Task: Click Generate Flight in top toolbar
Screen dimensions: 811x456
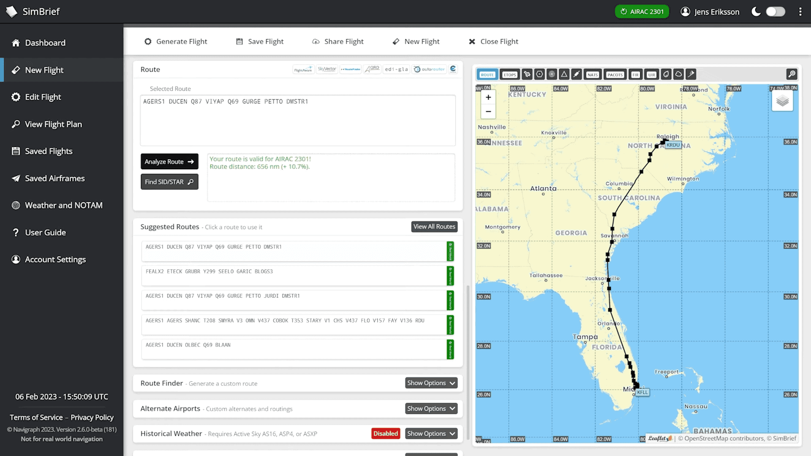Action: coord(176,41)
